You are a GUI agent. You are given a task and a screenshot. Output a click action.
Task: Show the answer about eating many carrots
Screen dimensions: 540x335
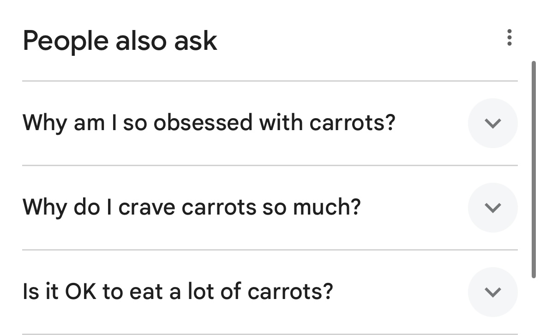coord(492,292)
